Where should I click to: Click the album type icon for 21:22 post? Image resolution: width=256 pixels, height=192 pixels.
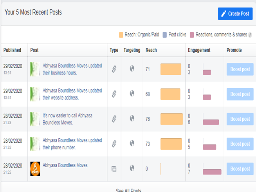click(114, 168)
